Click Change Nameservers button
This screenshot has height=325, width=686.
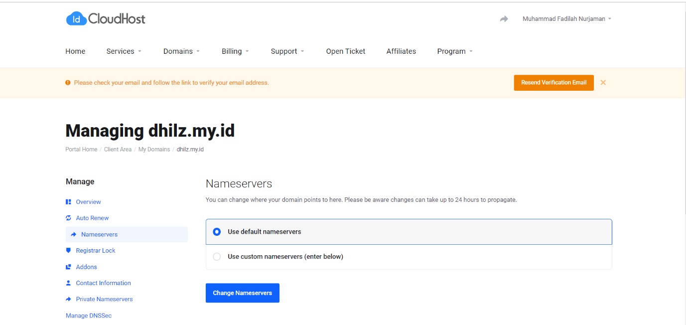pyautogui.click(x=243, y=293)
